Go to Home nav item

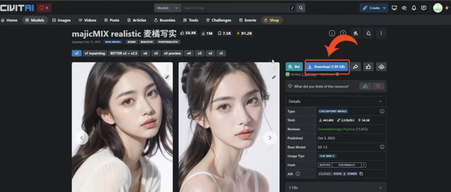coord(9,20)
